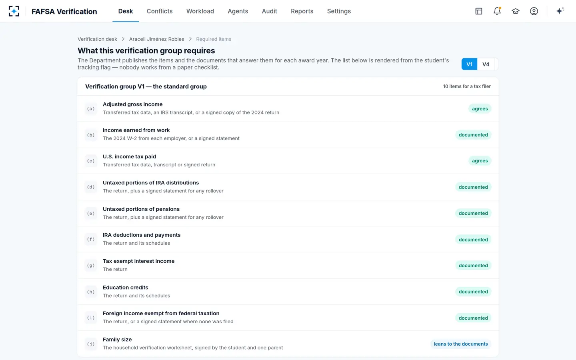Click the (j) marker for Family size
Viewport: 576px width, 360px height.
[x=91, y=344]
